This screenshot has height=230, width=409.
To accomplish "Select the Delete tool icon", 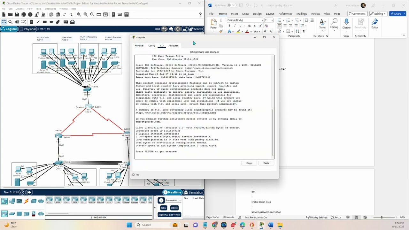I will coord(17,22).
